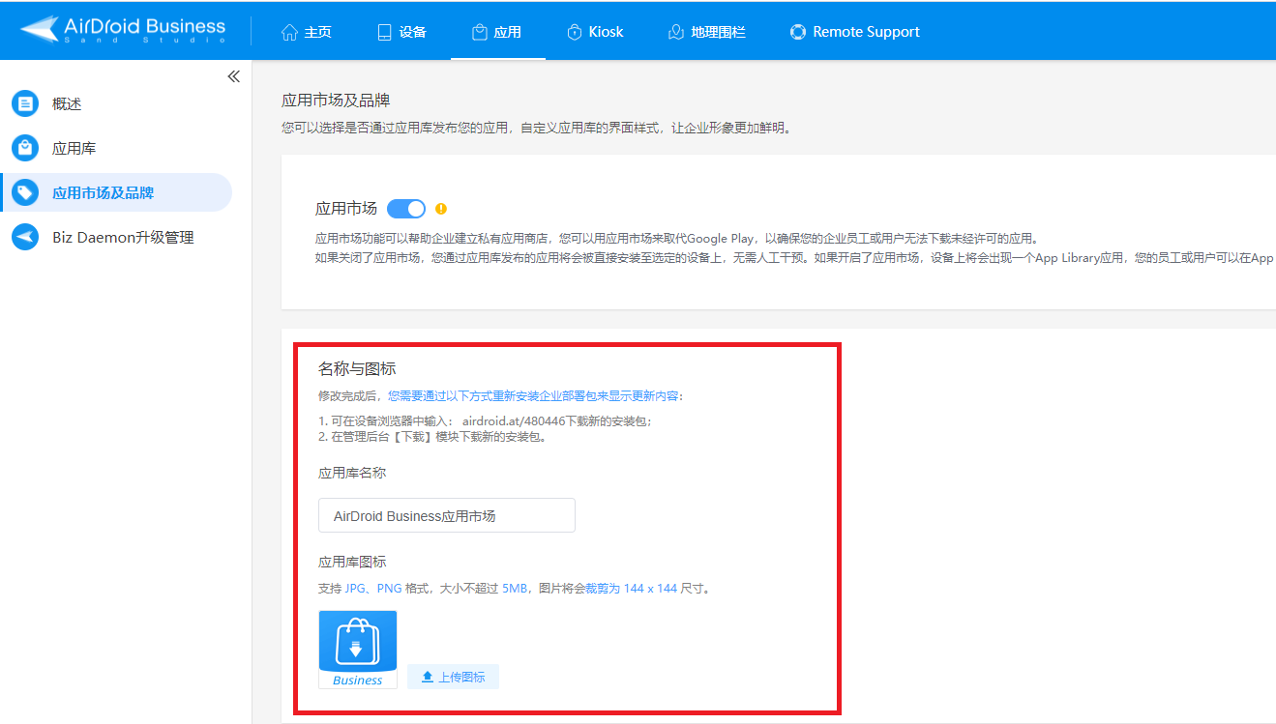The image size is (1276, 724).
Task: Open the Kiosk tab
Action: click(595, 32)
